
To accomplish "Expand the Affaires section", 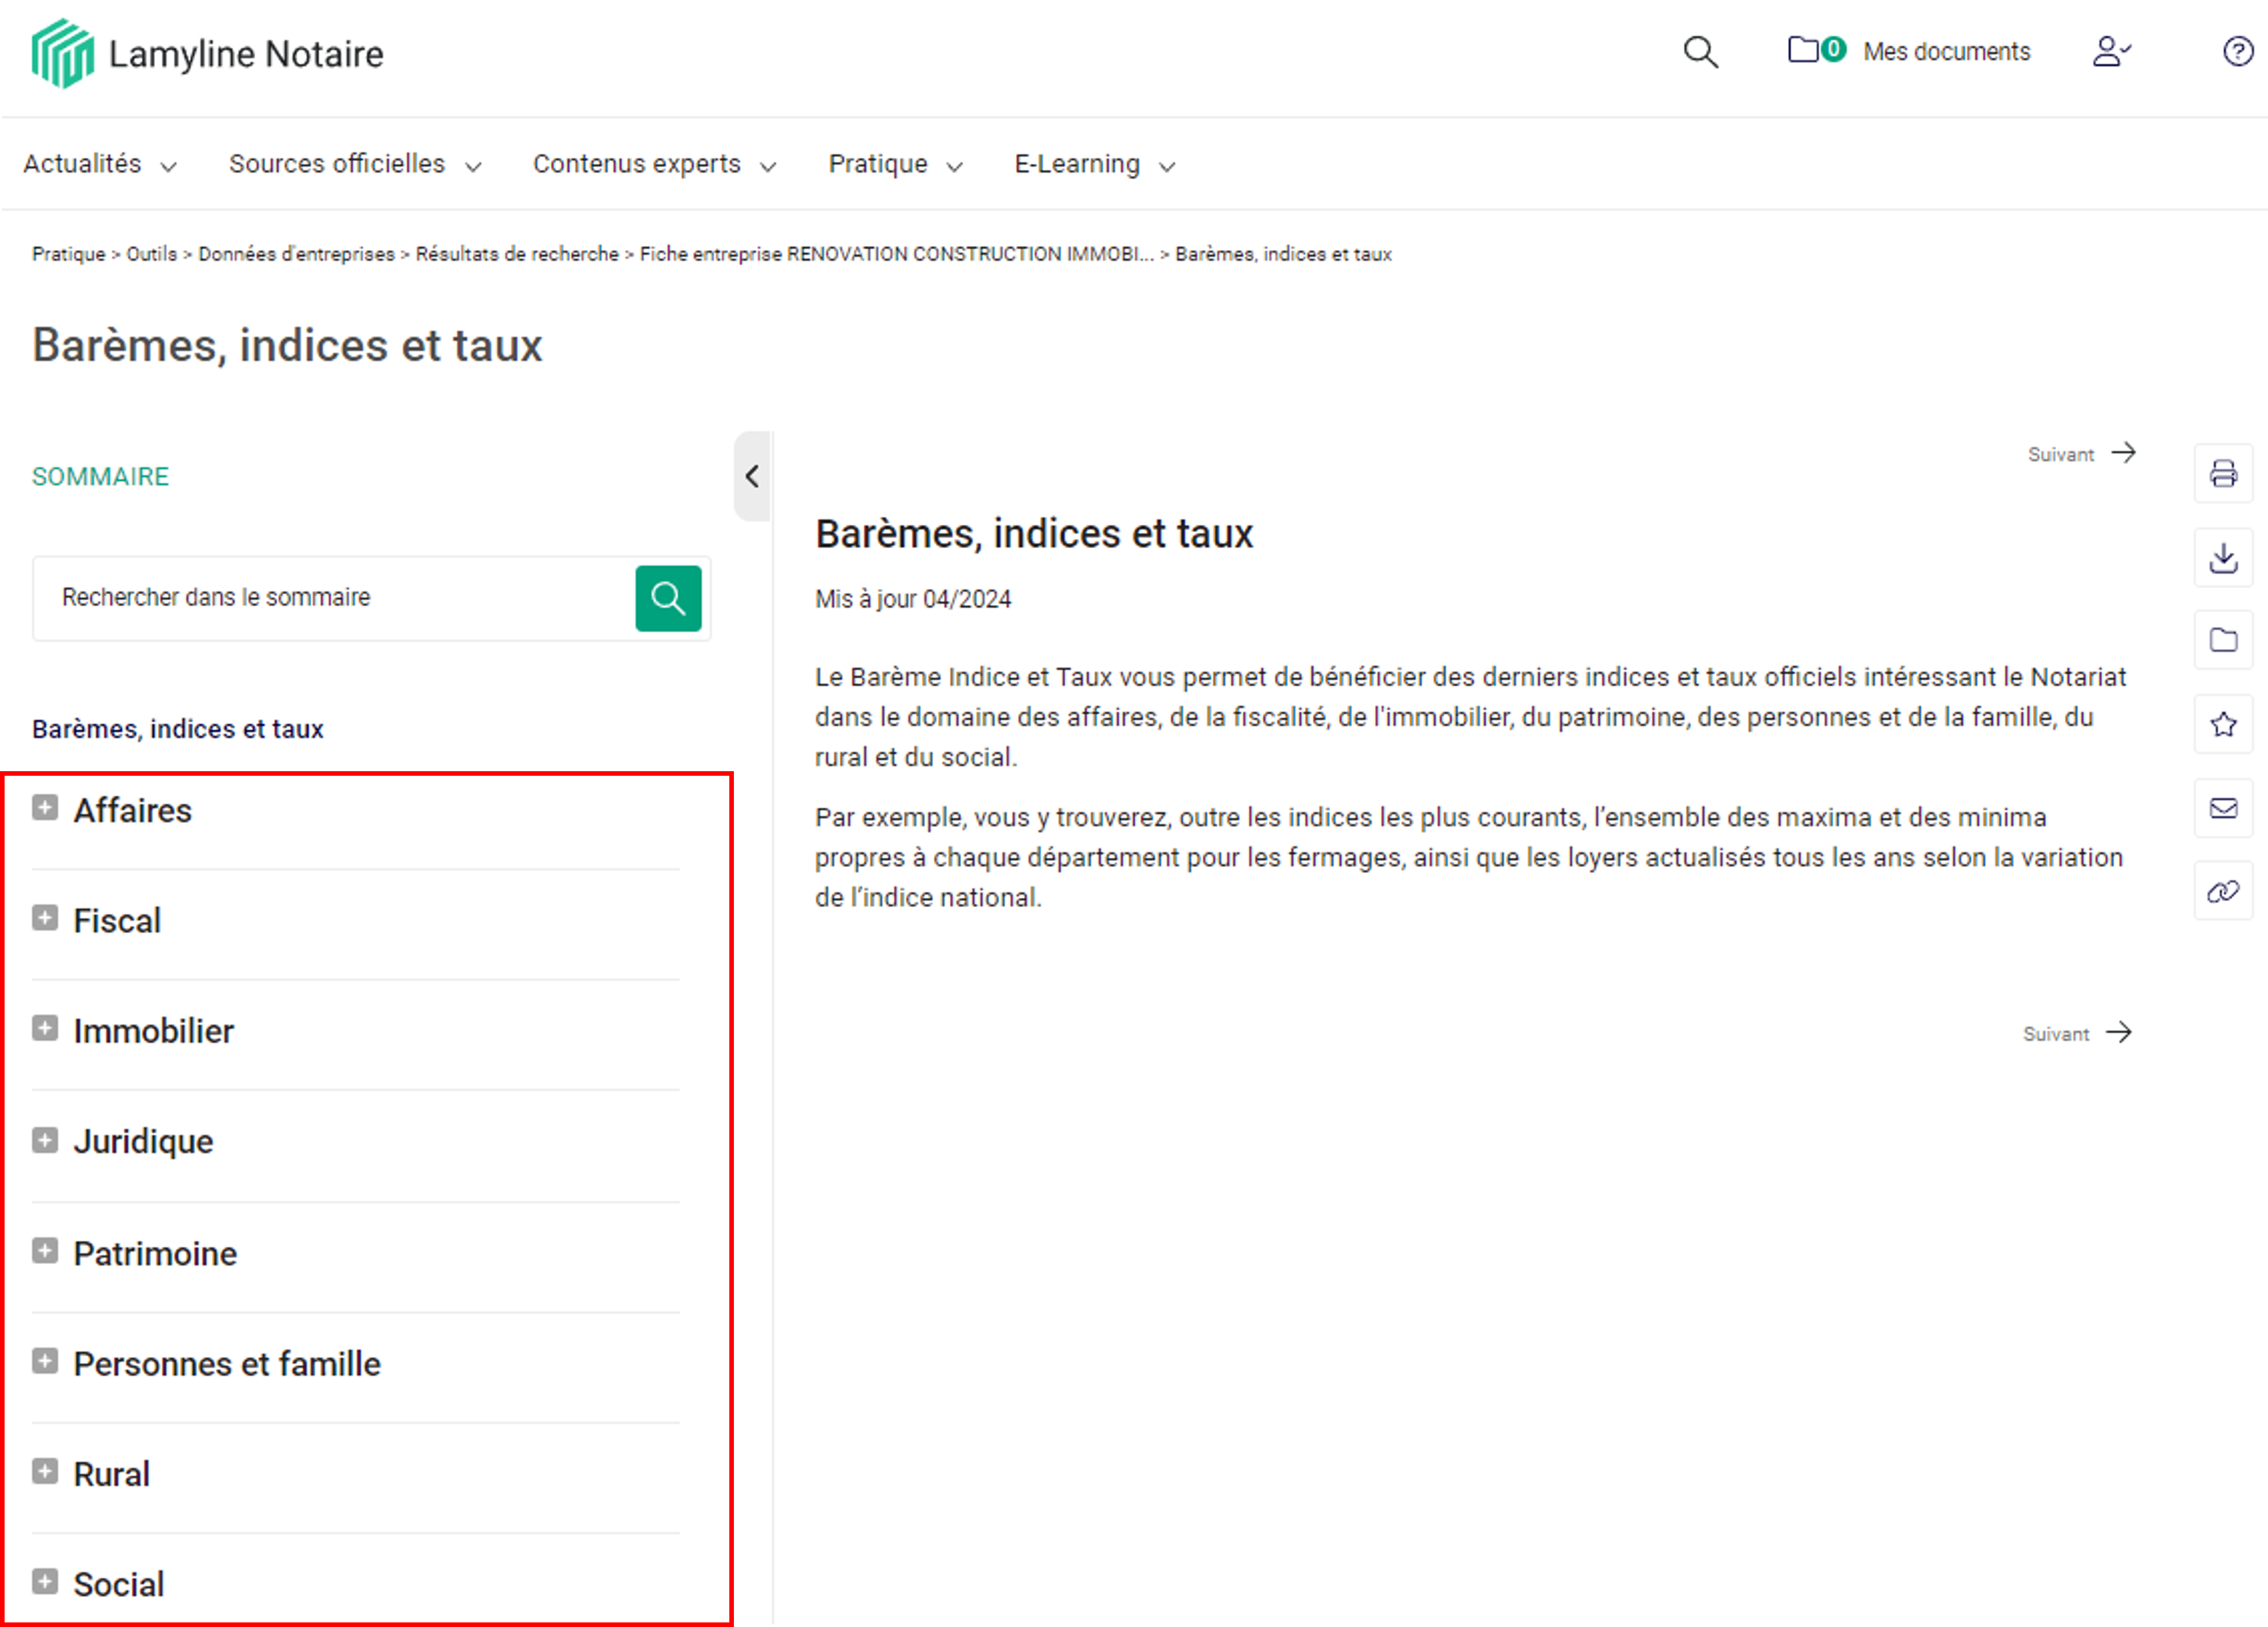I will (45, 808).
